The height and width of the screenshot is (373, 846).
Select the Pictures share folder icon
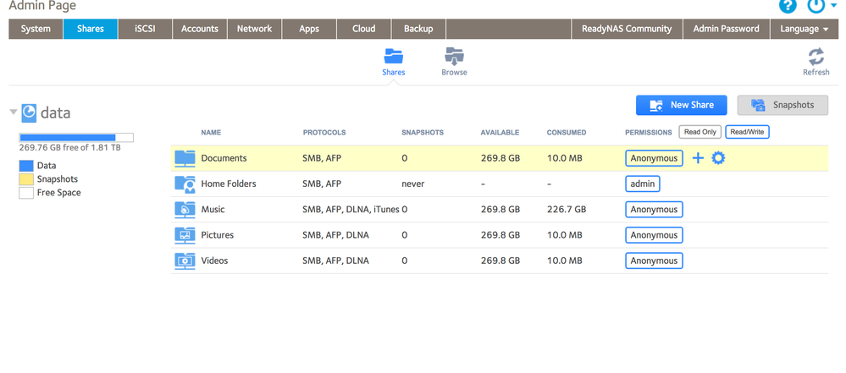[185, 235]
